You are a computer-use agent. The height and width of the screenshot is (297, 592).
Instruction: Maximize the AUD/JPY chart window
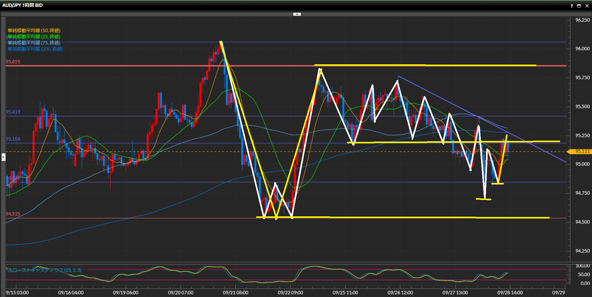[x=579, y=6]
